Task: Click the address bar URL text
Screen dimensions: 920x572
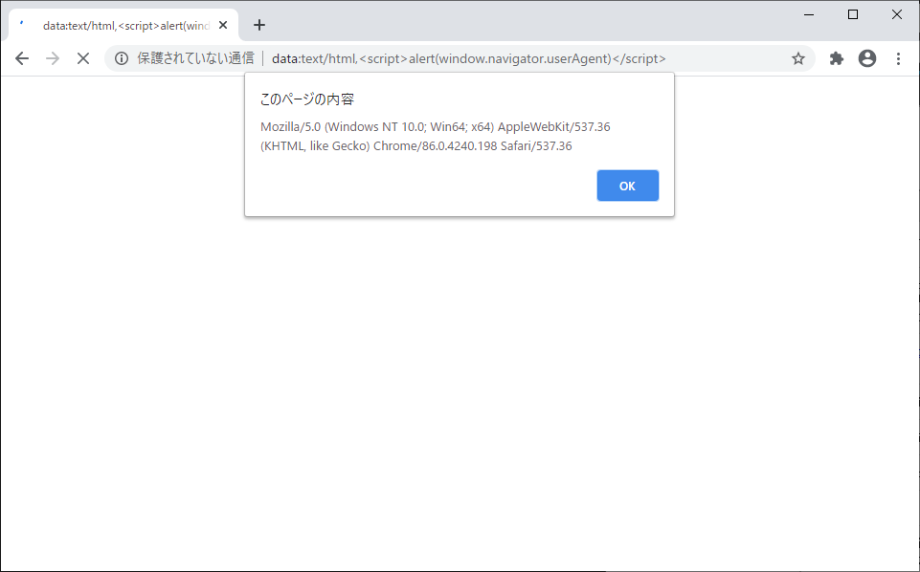Action: 469,58
